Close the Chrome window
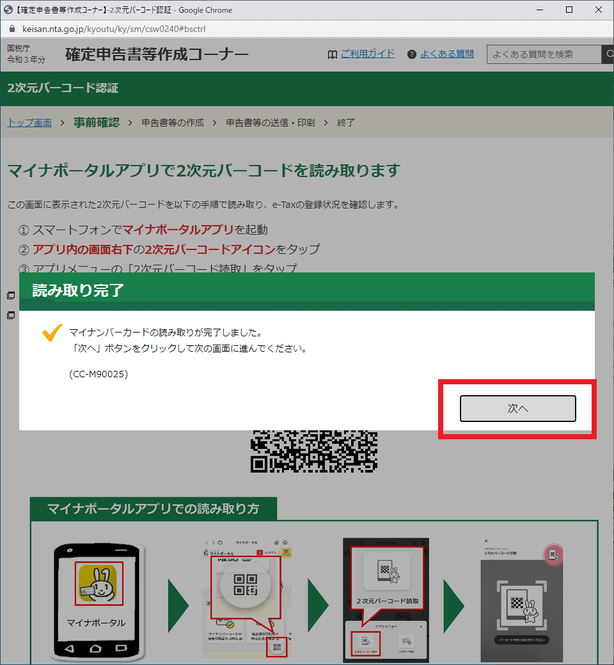The height and width of the screenshot is (665, 614). [x=598, y=10]
